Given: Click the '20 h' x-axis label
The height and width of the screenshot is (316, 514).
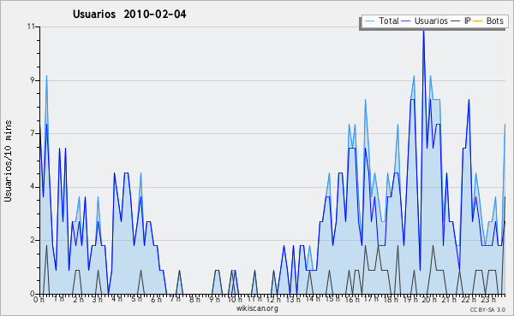Looking at the screenshot, I should [429, 300].
